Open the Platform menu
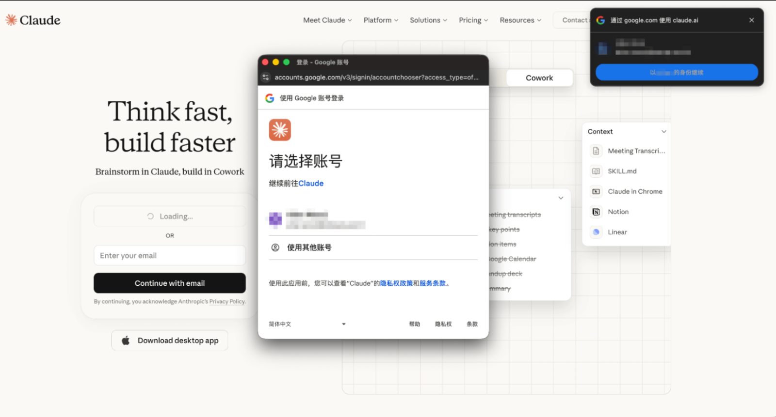The width and height of the screenshot is (776, 417). pos(381,20)
